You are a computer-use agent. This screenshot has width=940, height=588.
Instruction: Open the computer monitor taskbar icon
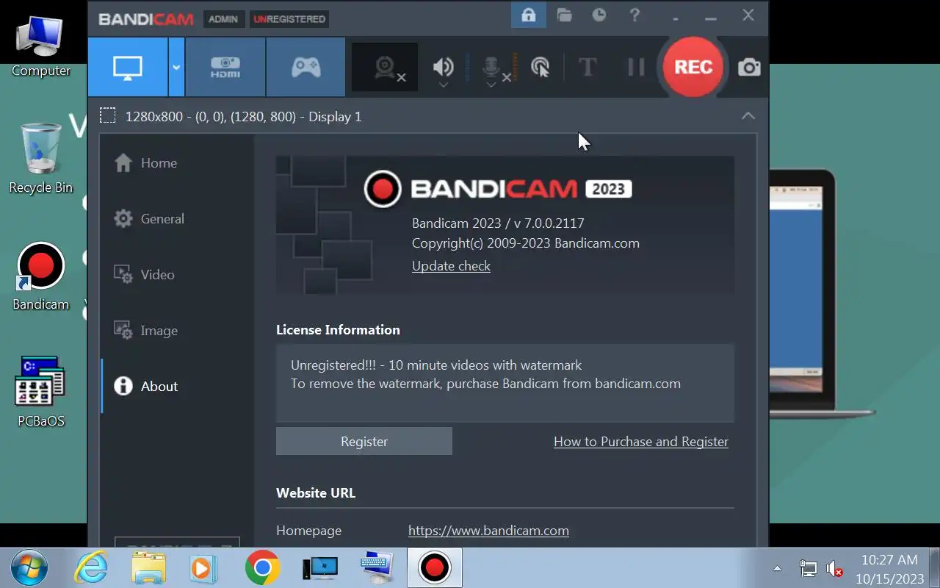click(320, 568)
